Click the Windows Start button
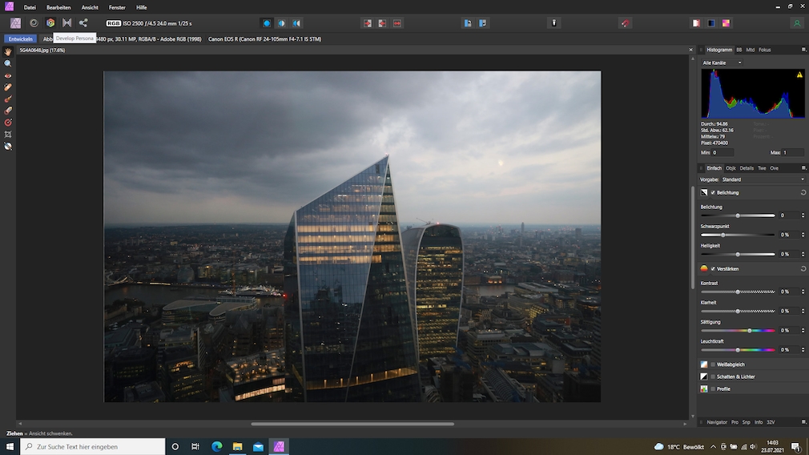Screen dimensions: 809x455 10,446
